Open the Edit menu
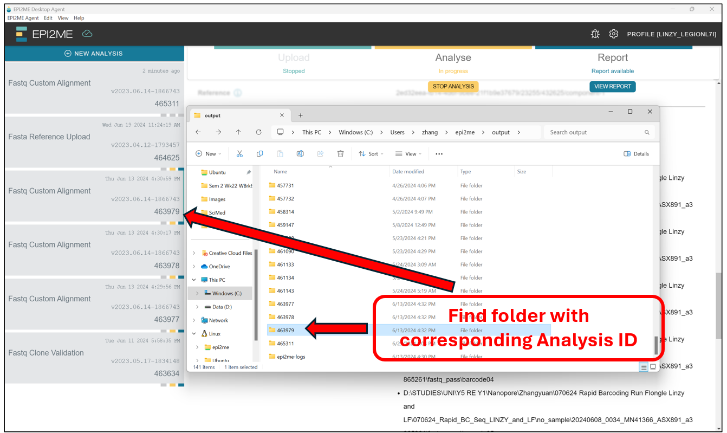 48,18
